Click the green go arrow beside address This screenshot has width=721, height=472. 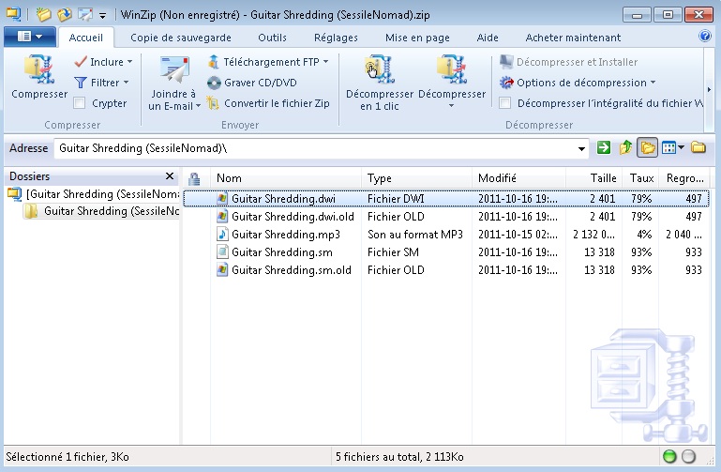(x=603, y=147)
